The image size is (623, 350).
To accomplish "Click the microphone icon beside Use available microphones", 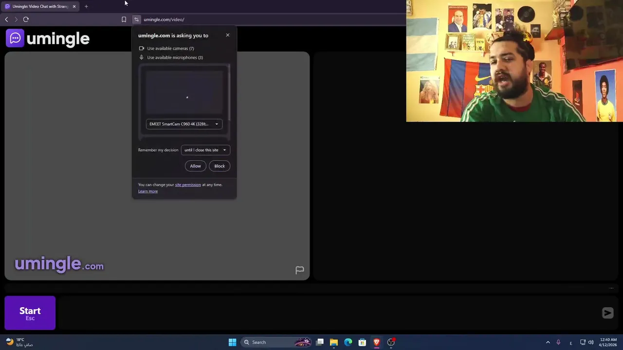I will click(x=142, y=57).
